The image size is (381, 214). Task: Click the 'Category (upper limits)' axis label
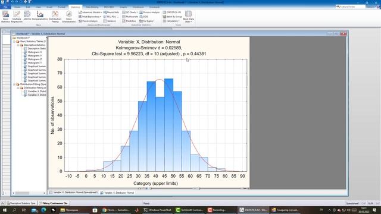point(156,184)
